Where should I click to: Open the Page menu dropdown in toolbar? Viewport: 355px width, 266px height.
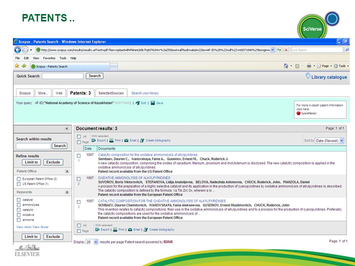tap(331, 66)
